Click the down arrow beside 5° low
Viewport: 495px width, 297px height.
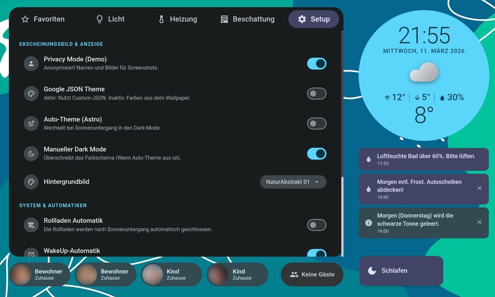(x=417, y=98)
